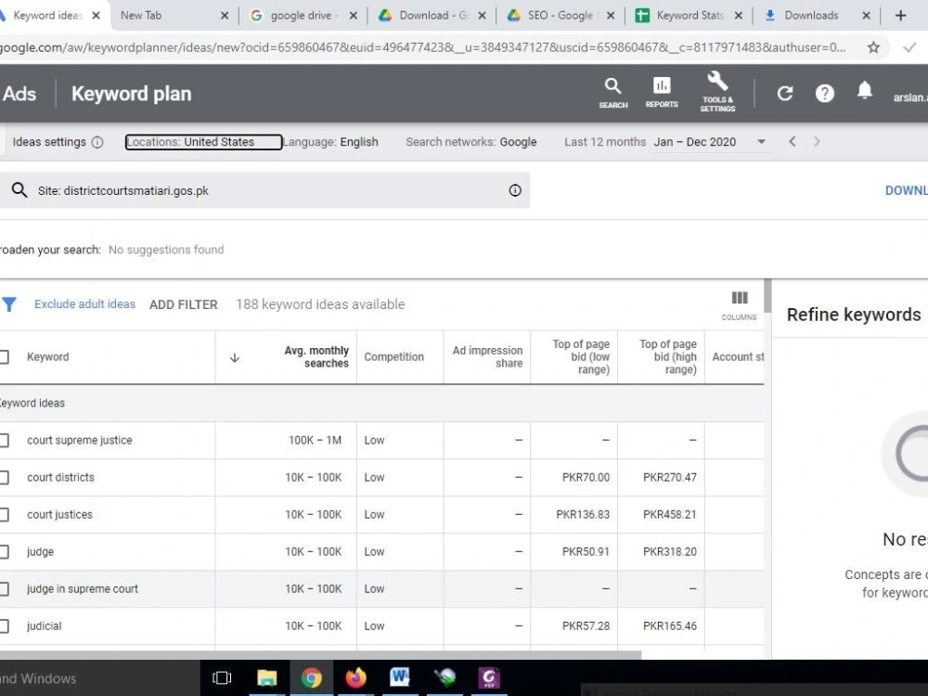Image resolution: width=928 pixels, height=696 pixels.
Task: Open the Reports icon in header
Action: (x=661, y=92)
